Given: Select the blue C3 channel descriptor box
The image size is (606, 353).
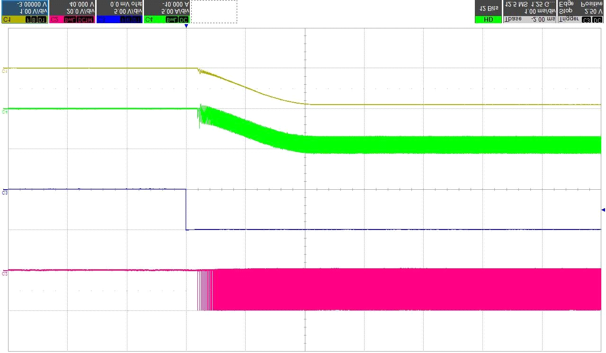Looking at the screenshot, I should click(119, 12).
